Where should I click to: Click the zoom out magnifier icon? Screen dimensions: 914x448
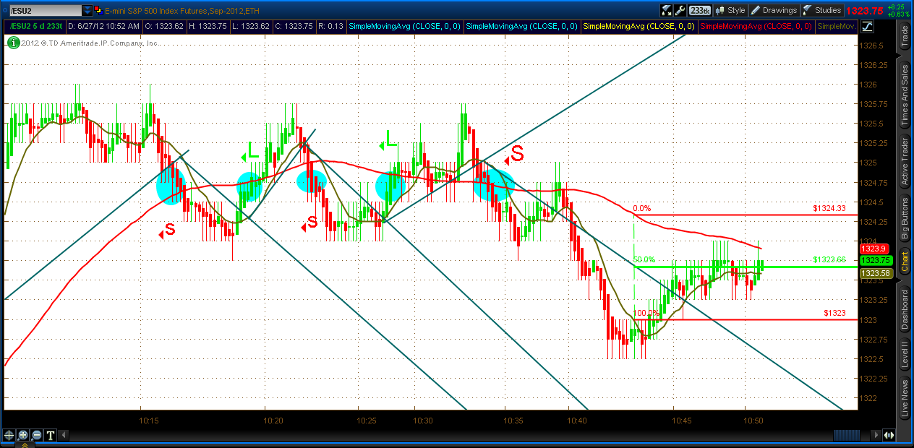click(36, 435)
